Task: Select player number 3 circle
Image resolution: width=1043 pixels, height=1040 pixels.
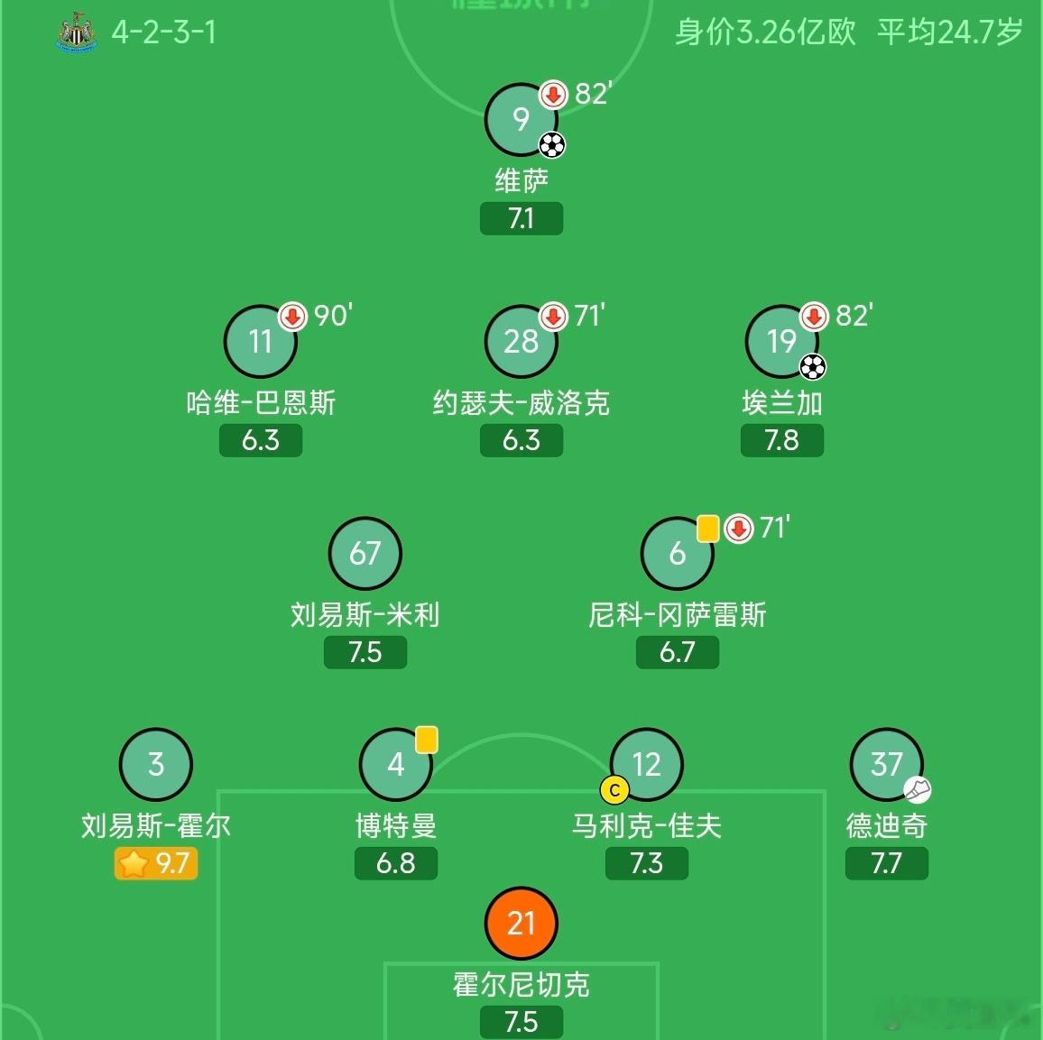Action: coord(156,765)
